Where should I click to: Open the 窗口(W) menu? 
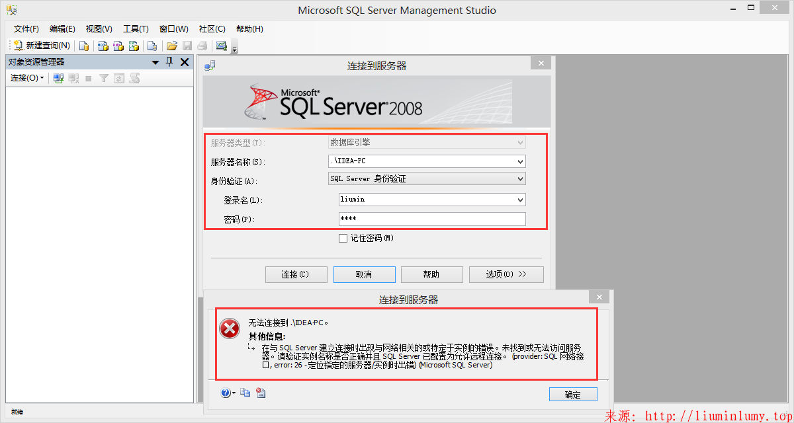173,29
